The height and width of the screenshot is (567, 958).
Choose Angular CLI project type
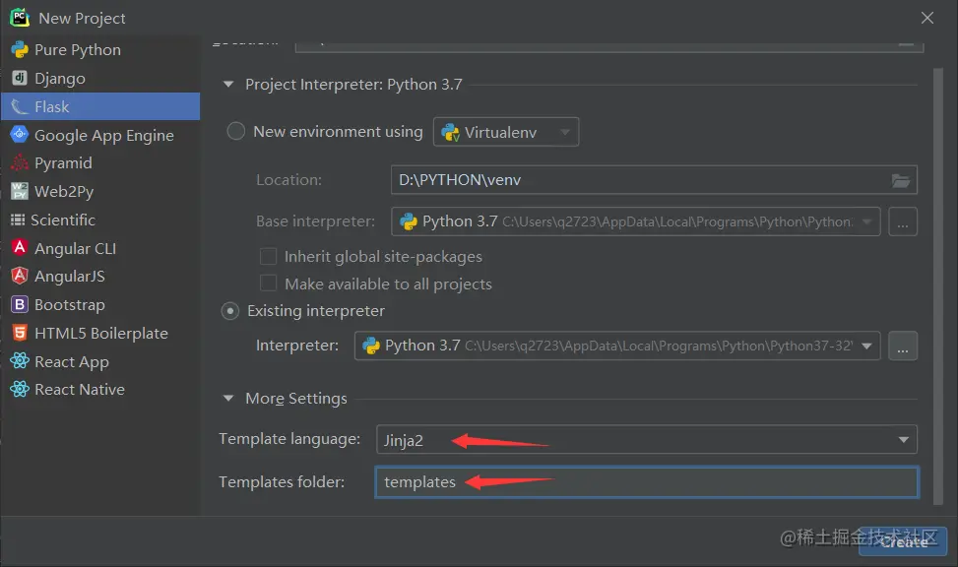pyautogui.click(x=100, y=248)
